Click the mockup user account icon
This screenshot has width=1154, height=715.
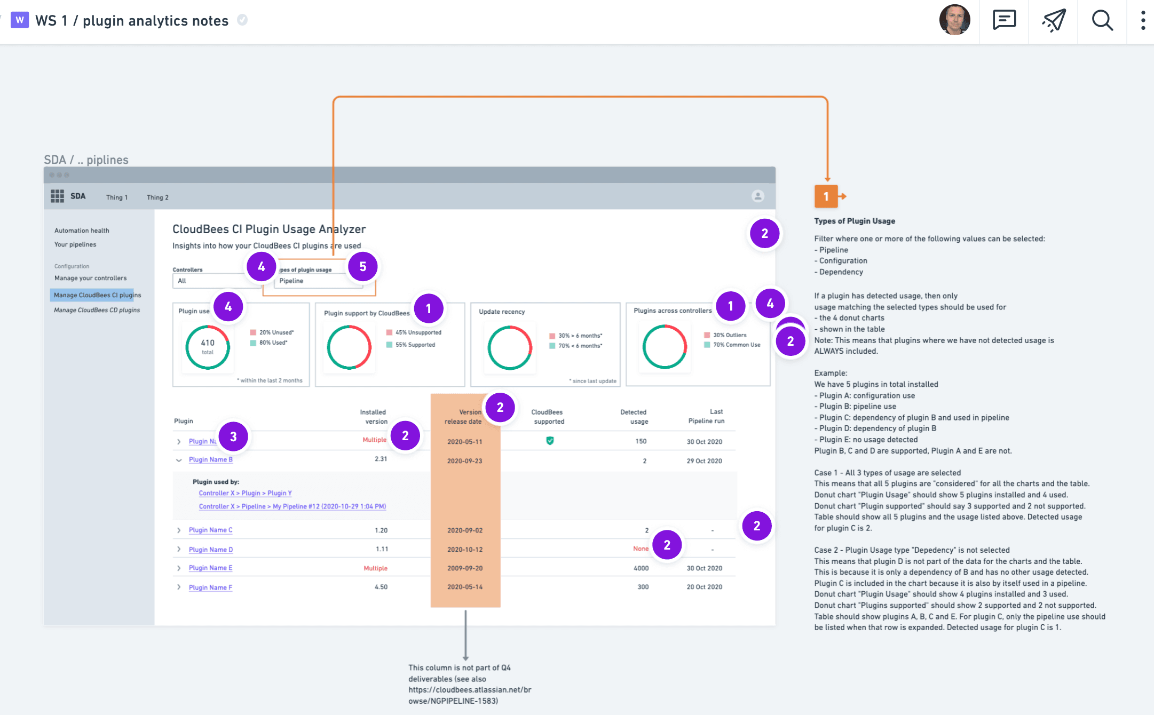click(757, 196)
